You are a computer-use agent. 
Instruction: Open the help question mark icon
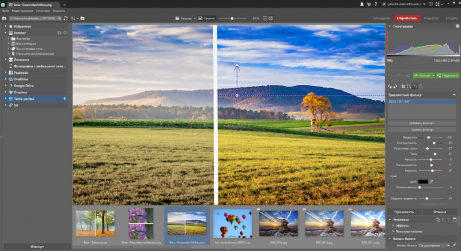point(376,4)
